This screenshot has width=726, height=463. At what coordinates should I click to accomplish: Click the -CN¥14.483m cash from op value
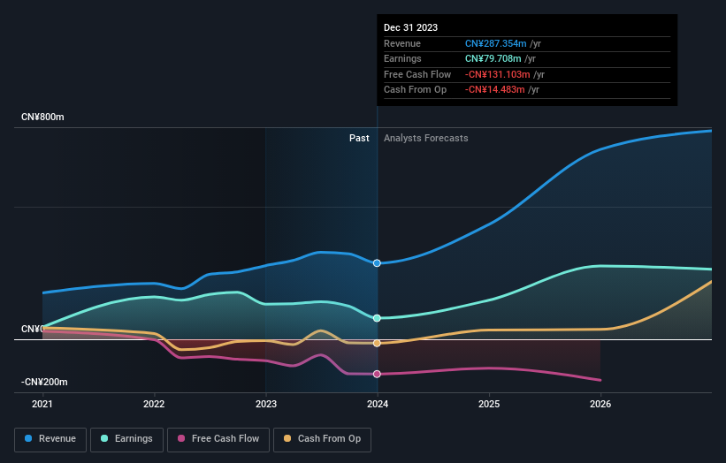495,90
